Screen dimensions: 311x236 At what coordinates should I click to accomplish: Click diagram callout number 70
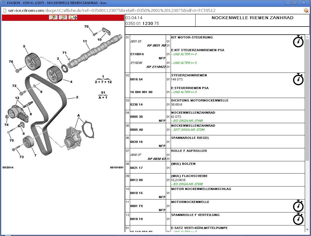86,27
